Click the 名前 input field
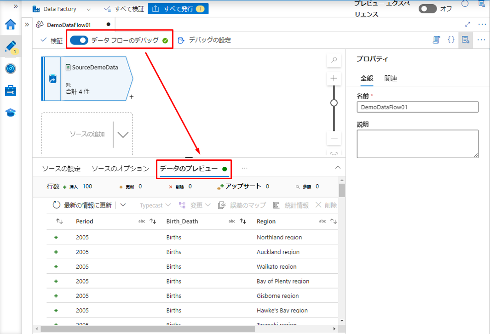Viewport: 490px width, 334px height. tap(417, 107)
